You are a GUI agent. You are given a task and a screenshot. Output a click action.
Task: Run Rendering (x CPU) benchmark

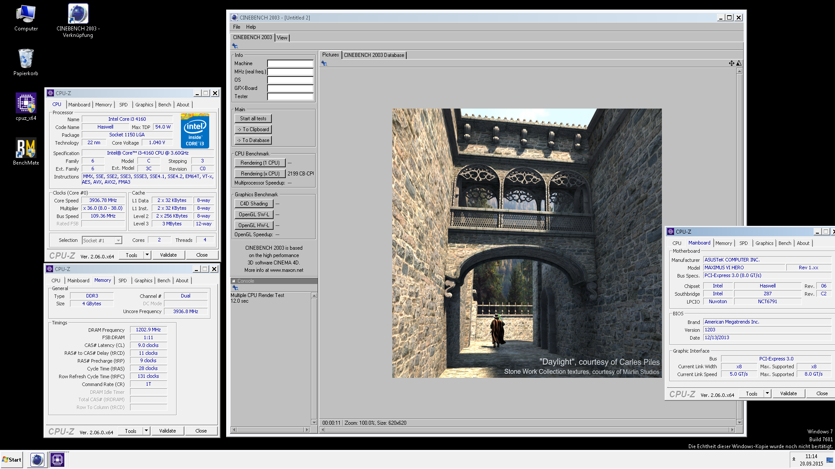tap(260, 174)
